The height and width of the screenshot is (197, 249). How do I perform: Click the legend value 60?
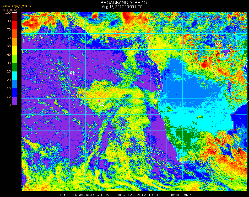(x=9, y=38)
